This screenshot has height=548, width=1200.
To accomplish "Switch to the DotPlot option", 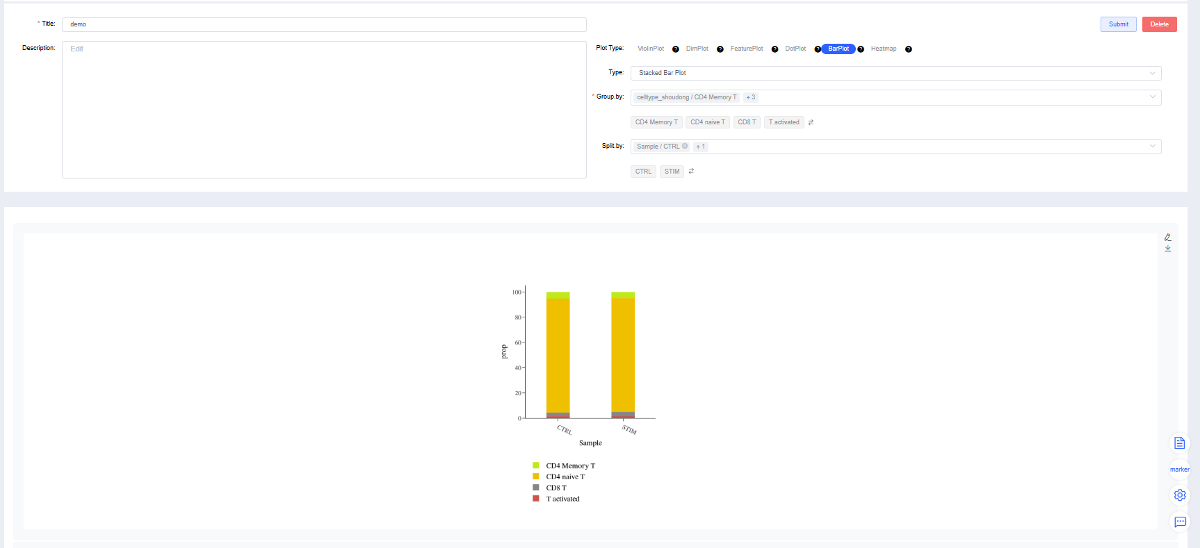I will pyautogui.click(x=795, y=49).
